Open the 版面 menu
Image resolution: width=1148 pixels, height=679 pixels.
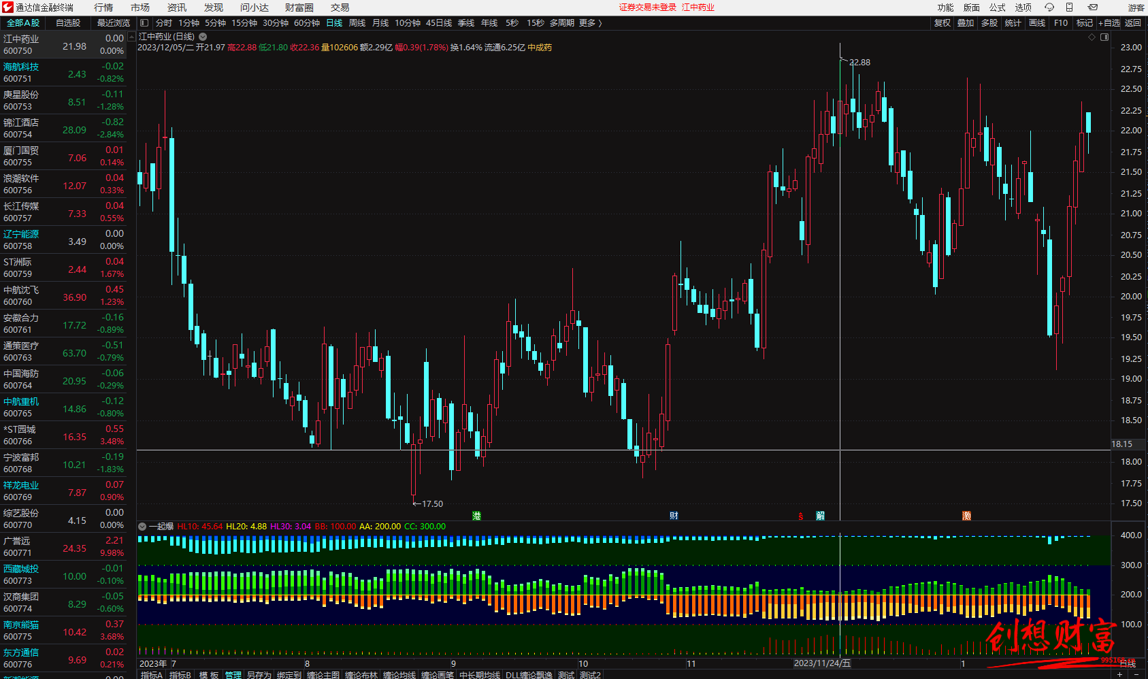click(972, 7)
